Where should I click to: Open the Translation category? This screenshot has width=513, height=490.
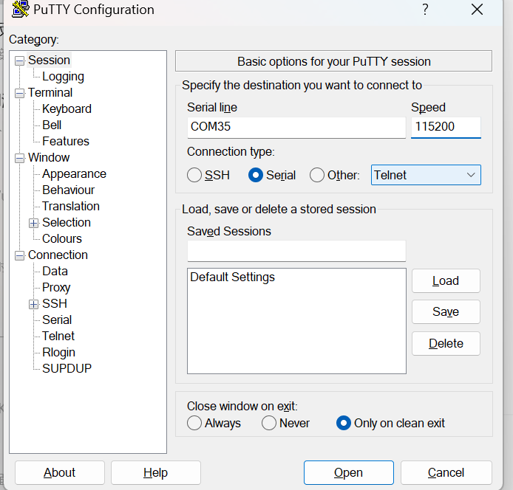coord(71,207)
